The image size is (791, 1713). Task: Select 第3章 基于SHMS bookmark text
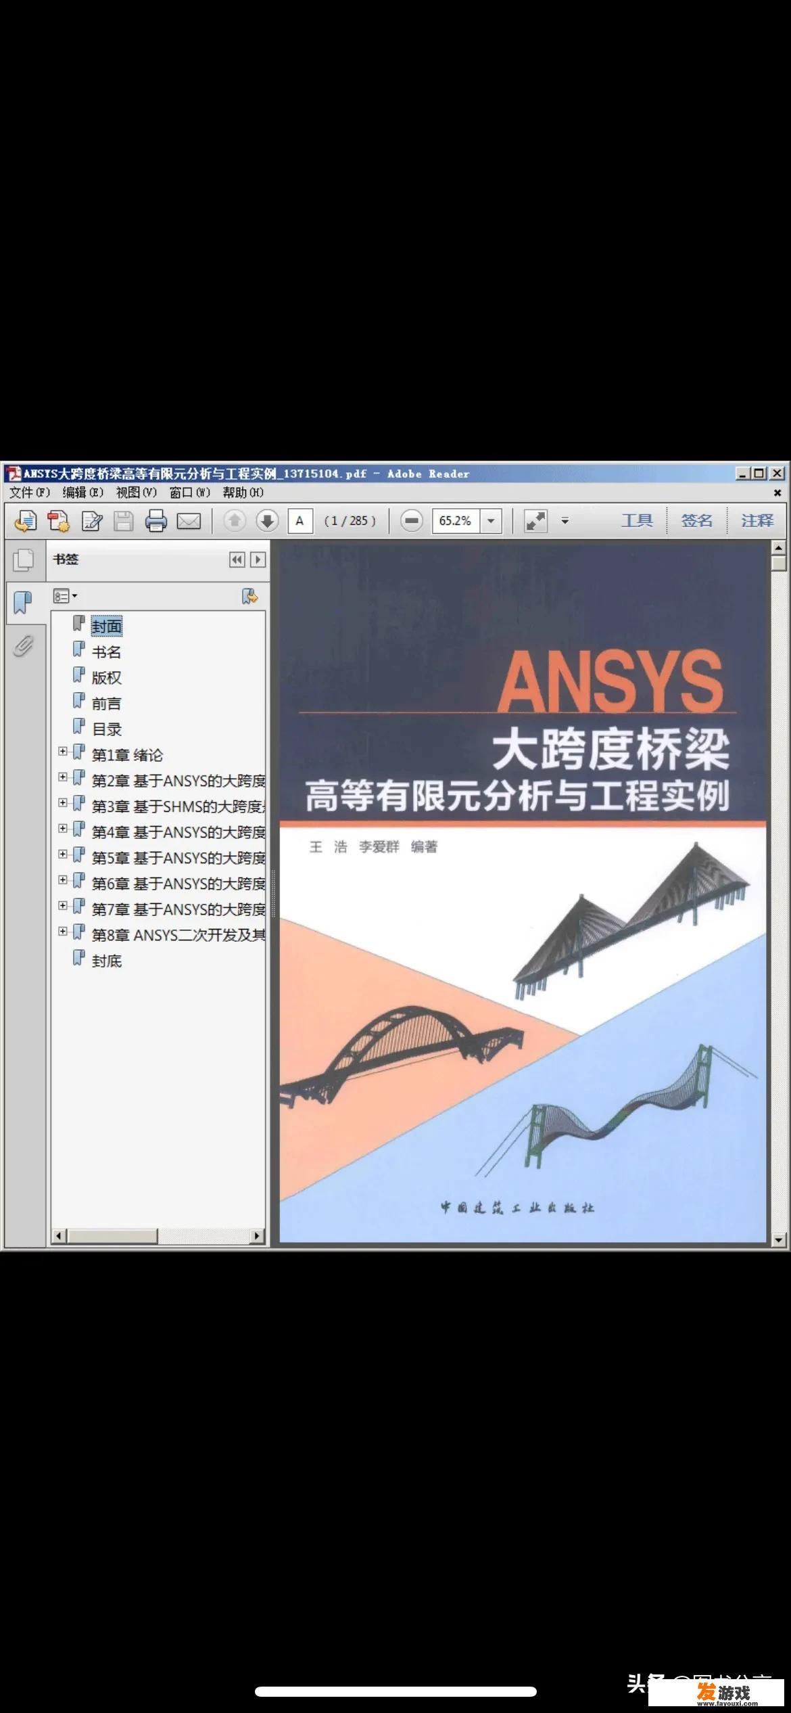coord(178,806)
